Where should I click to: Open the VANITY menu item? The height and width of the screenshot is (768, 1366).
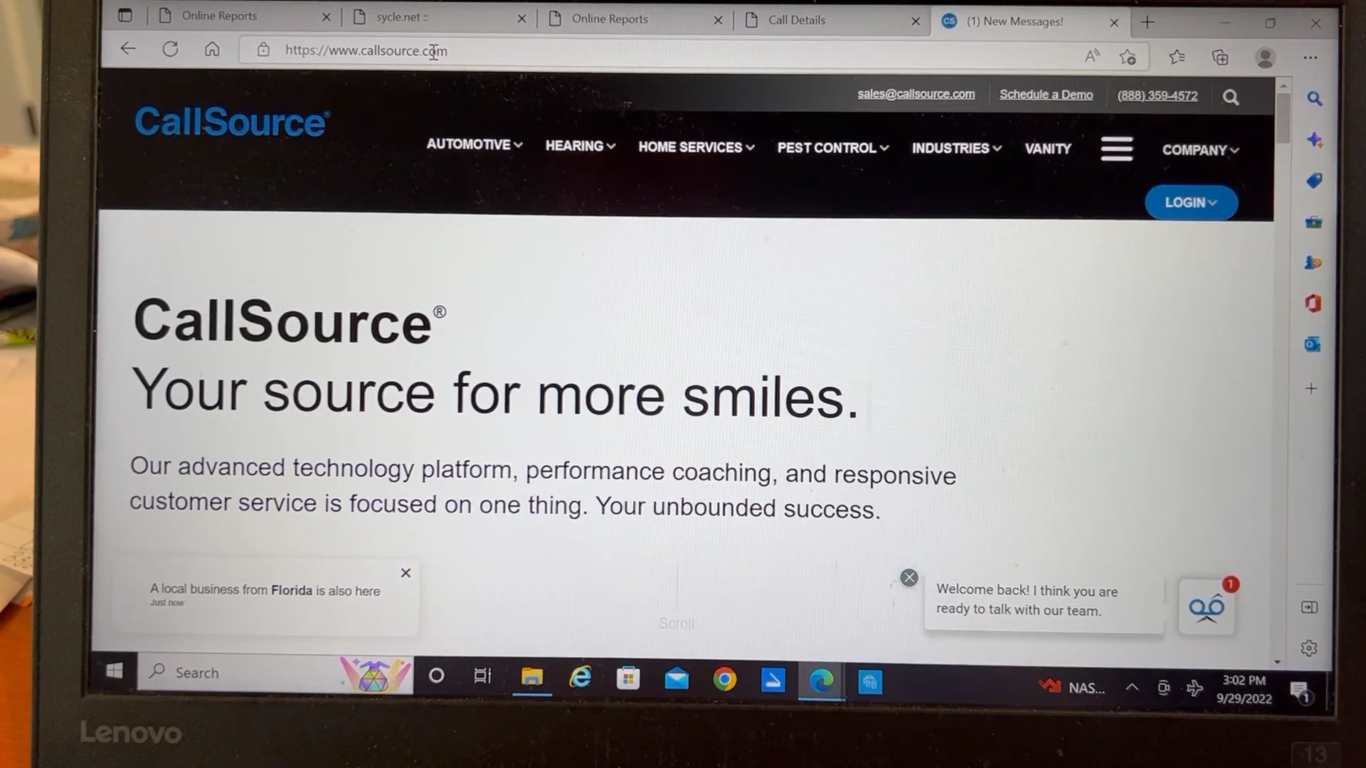(1047, 149)
